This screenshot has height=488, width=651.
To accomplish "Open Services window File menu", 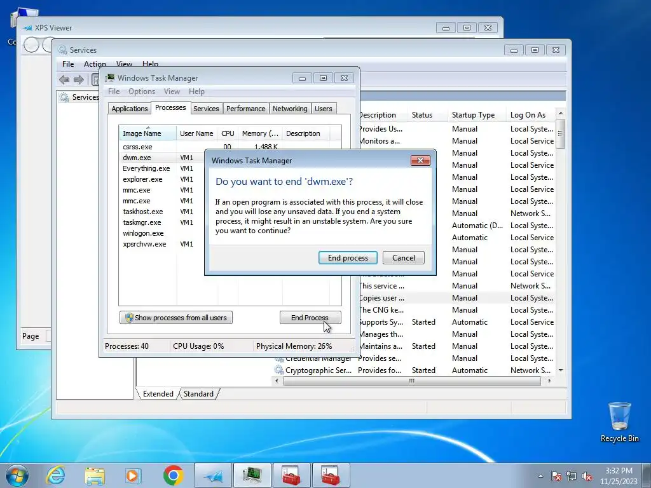I will [x=68, y=64].
